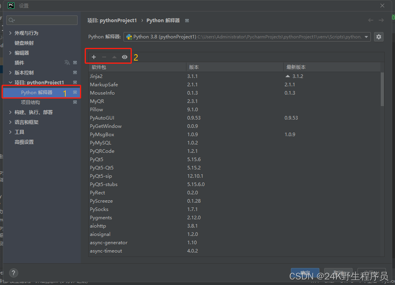
Task: Open interpreter settings gear icon
Action: [x=379, y=37]
